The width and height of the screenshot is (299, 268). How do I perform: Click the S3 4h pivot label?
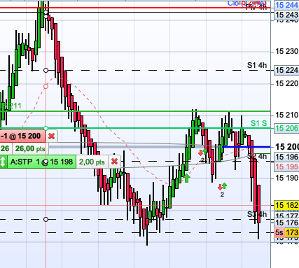[257, 214]
